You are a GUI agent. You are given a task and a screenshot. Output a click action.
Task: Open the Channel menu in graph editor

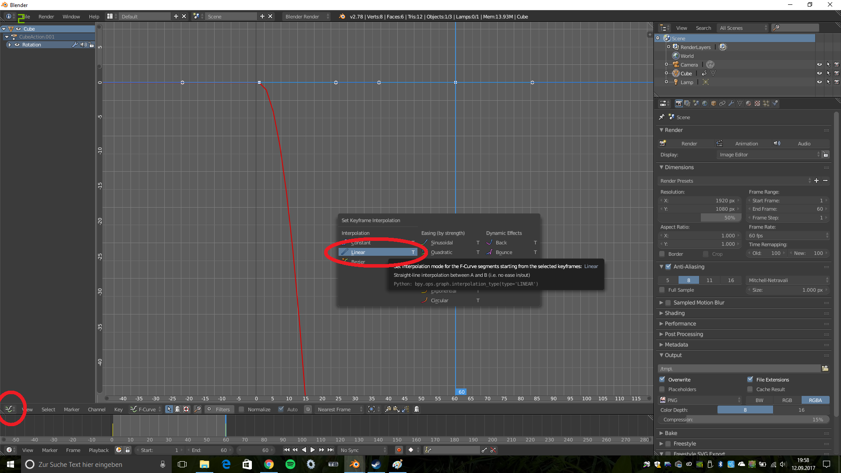96,409
